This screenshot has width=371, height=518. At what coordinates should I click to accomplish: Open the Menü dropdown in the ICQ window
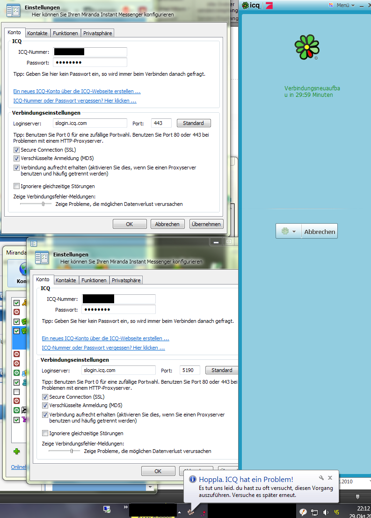pyautogui.click(x=346, y=5)
